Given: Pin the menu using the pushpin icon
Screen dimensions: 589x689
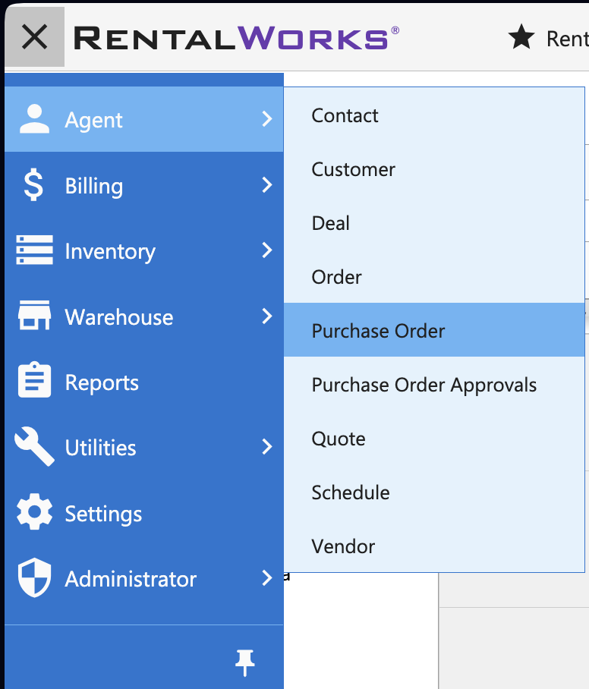Looking at the screenshot, I should pos(245,662).
